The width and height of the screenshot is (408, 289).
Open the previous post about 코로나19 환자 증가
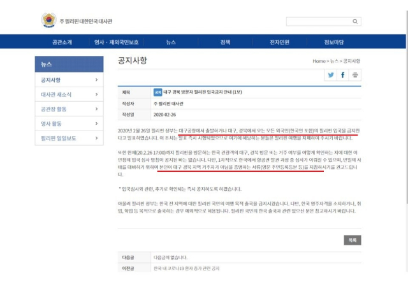click(x=187, y=268)
